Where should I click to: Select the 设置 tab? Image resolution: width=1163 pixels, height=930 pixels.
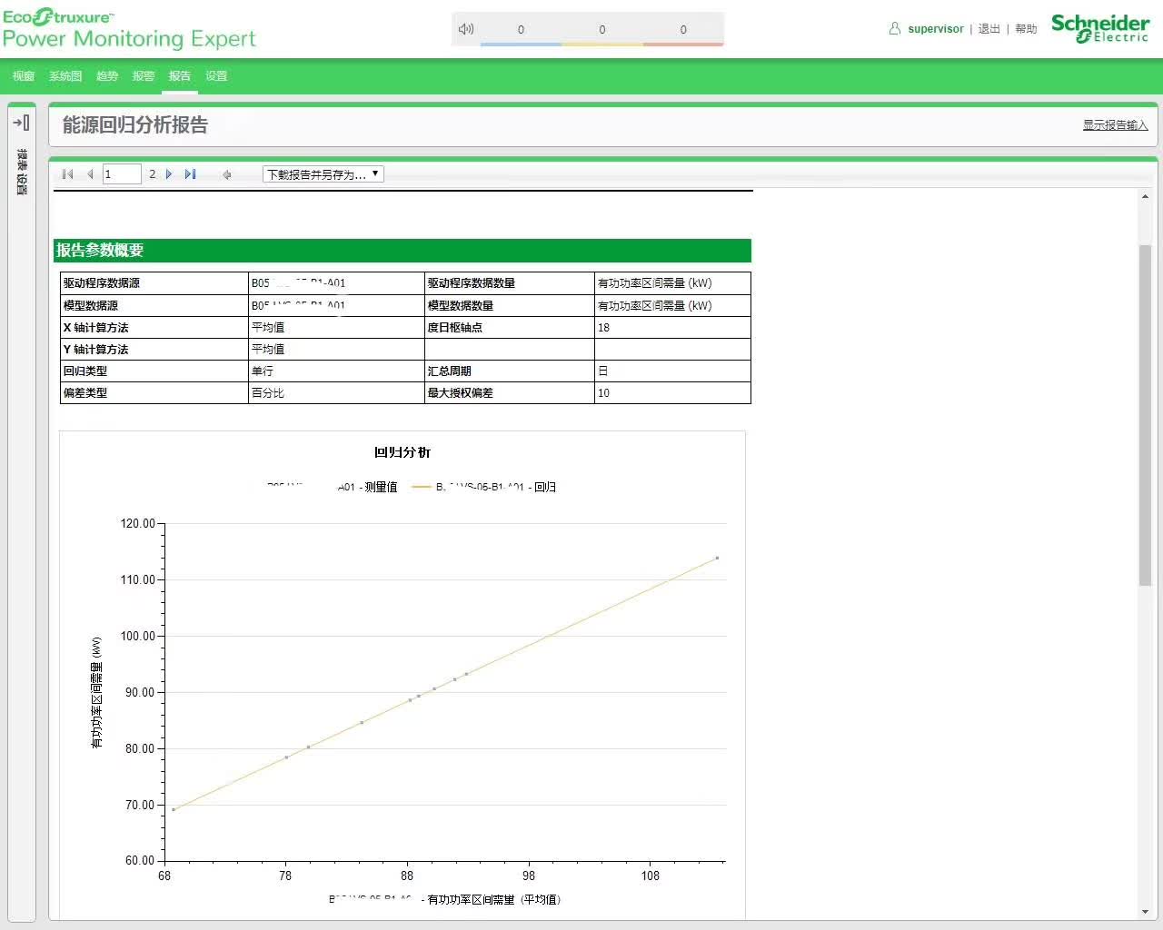[x=216, y=76]
